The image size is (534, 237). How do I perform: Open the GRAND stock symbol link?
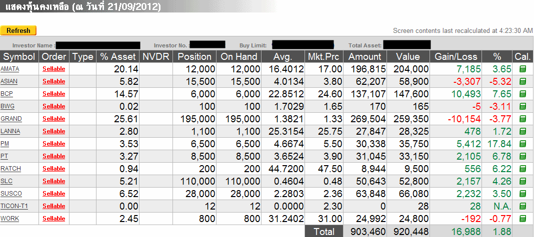pyautogui.click(x=11, y=119)
